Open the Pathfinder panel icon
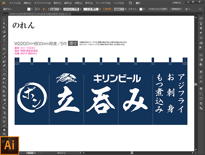Image resolution: width=205 pixels, height=155 pixels. pyautogui.click(x=201, y=108)
